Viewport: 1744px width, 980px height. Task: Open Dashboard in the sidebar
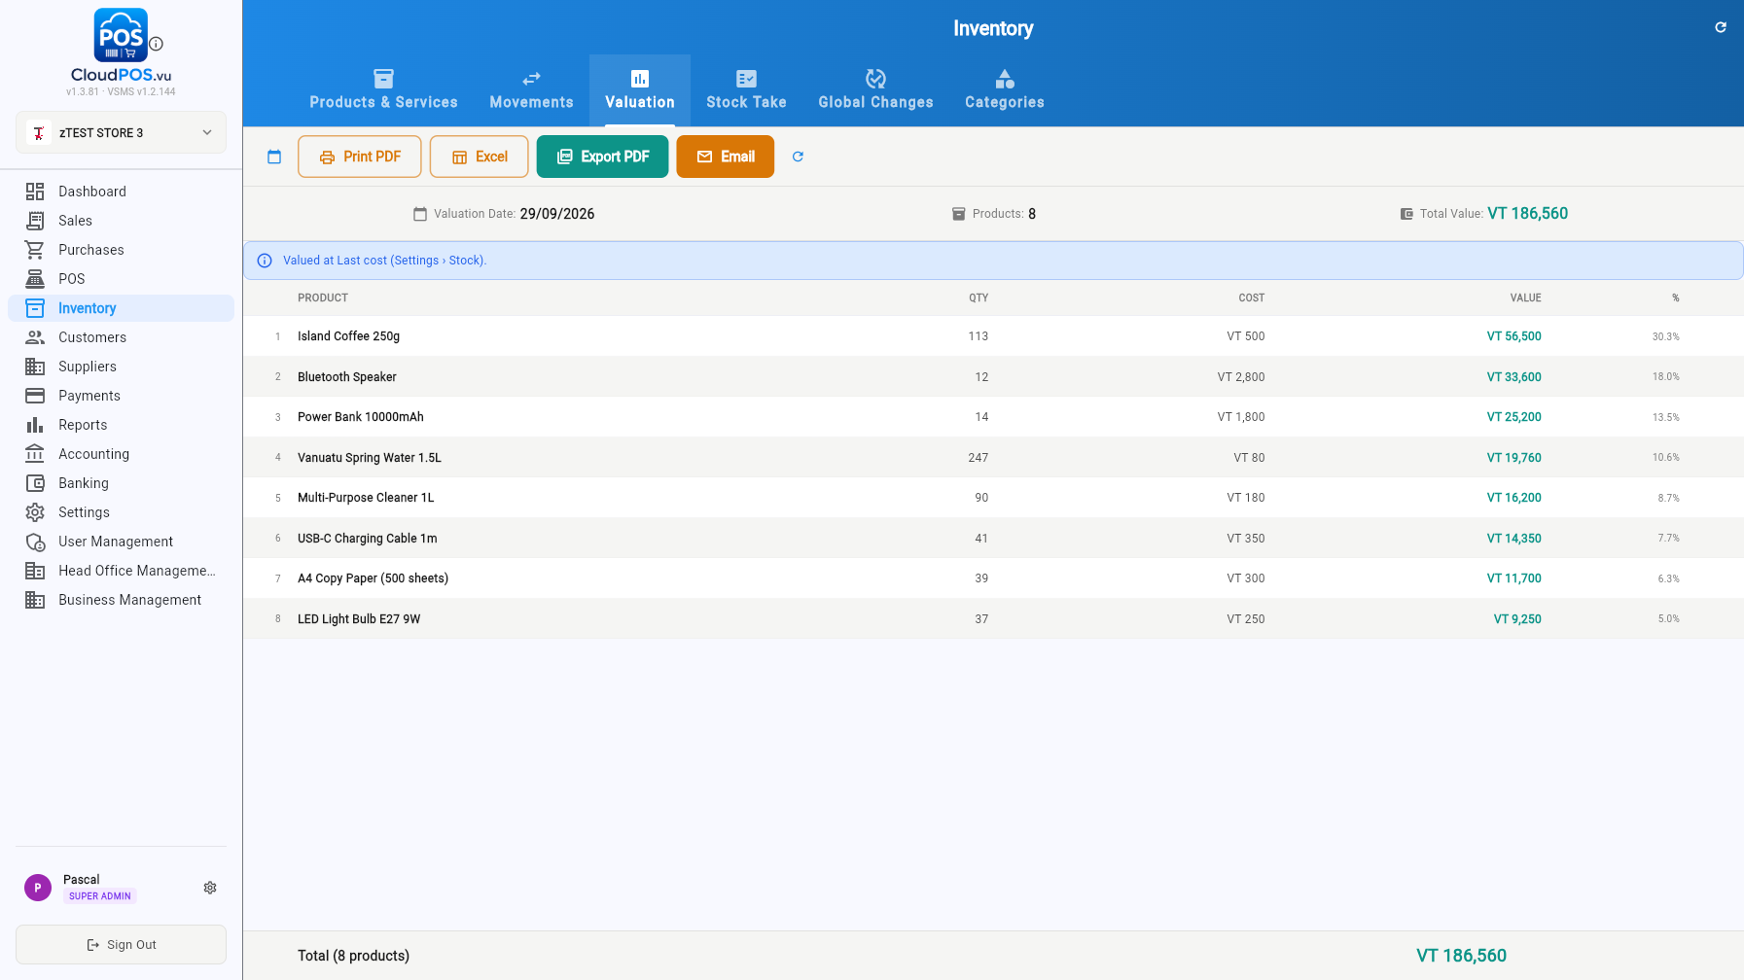pyautogui.click(x=121, y=192)
